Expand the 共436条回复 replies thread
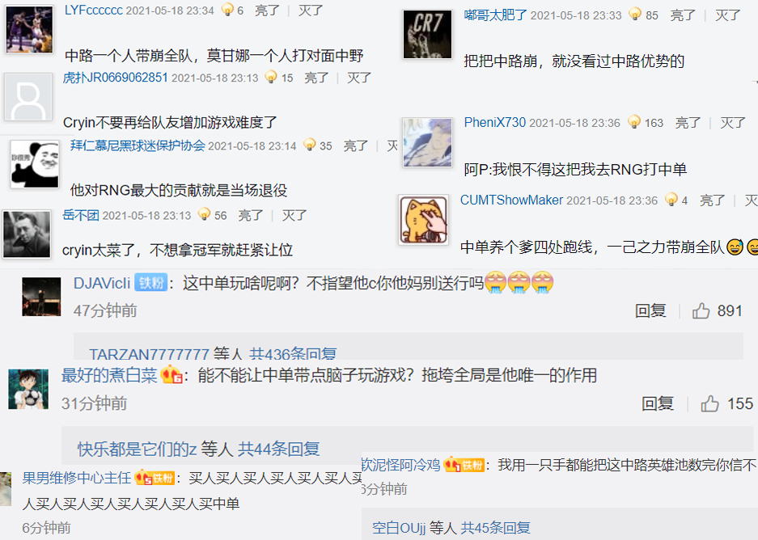This screenshot has width=758, height=540. pos(293,353)
